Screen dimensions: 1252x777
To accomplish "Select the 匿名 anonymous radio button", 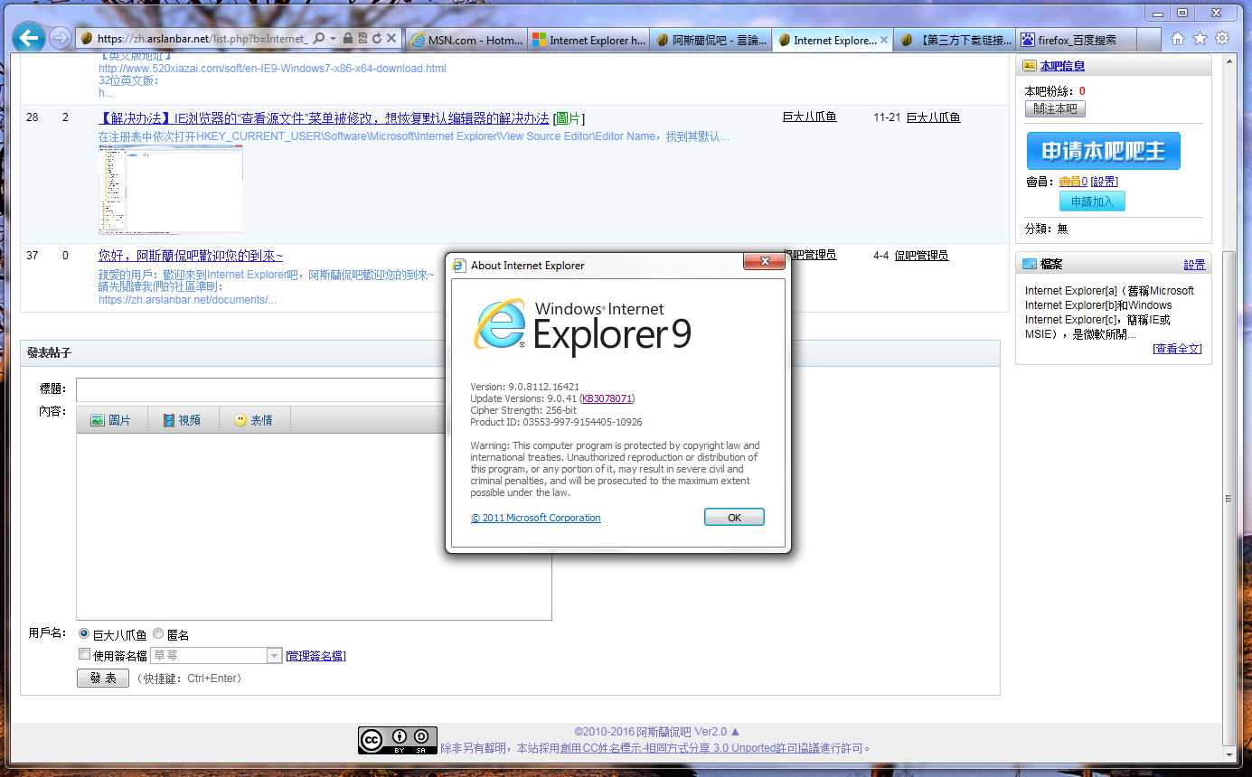I will tap(158, 634).
